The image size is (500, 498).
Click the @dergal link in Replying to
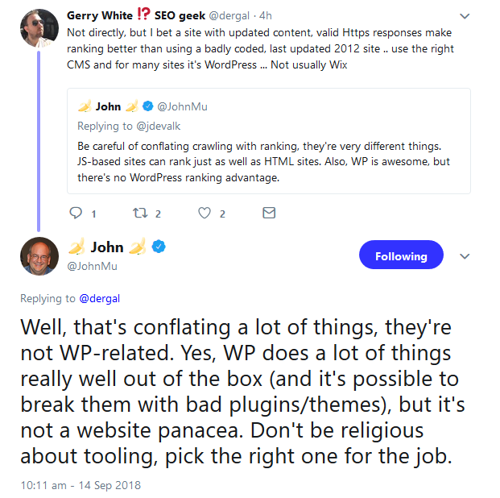(100, 298)
